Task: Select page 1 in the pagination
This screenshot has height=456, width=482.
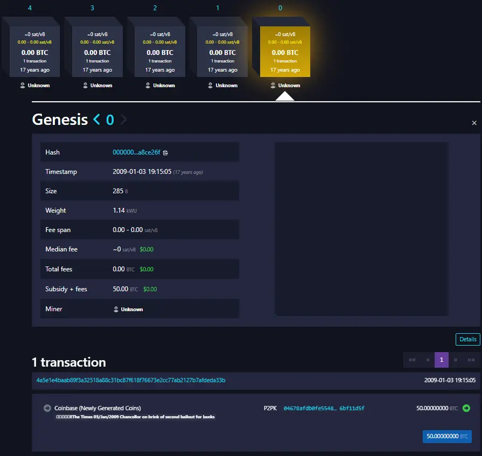Action: point(441,360)
